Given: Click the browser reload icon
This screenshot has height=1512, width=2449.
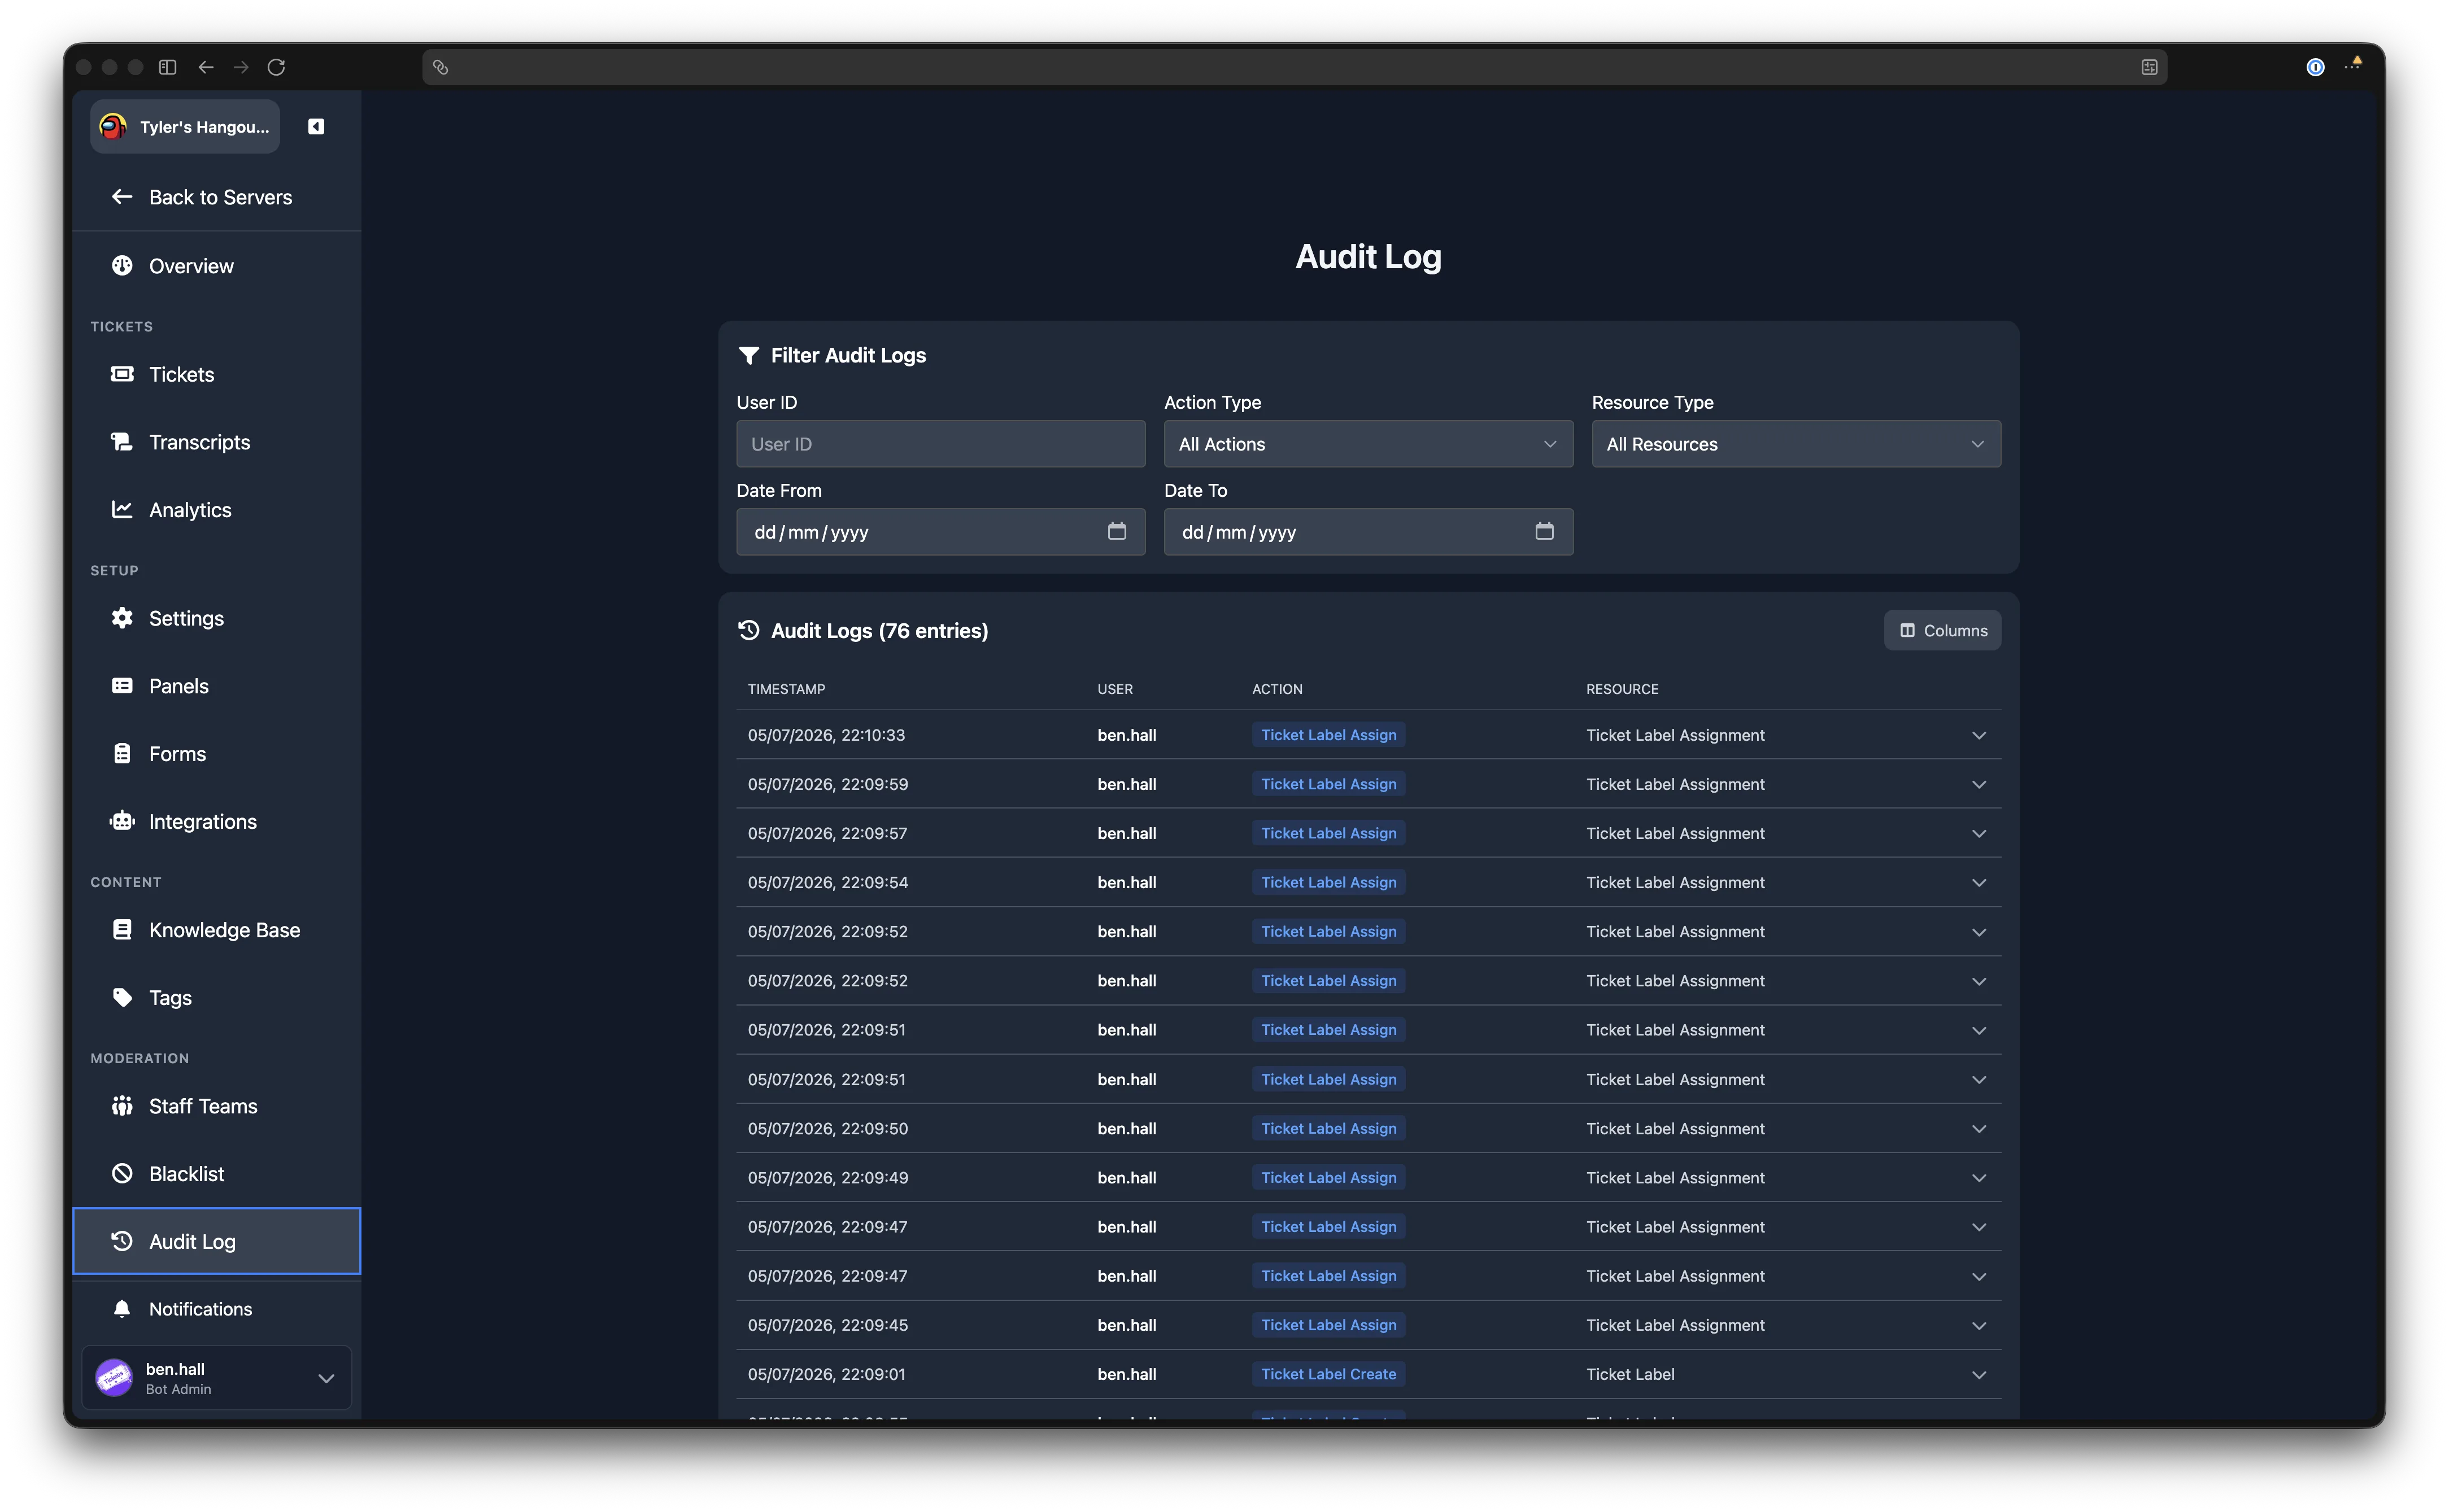Looking at the screenshot, I should coord(276,67).
